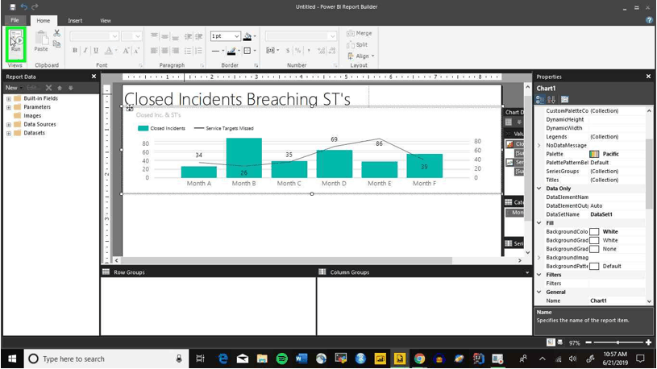This screenshot has height=369, width=657.
Task: Toggle Bold formatting
Action: [x=75, y=51]
